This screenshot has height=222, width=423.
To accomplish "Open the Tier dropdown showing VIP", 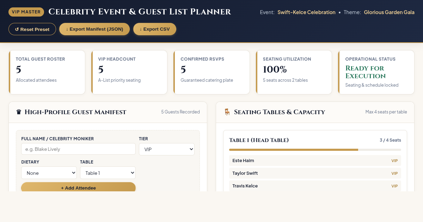I will click(167, 149).
